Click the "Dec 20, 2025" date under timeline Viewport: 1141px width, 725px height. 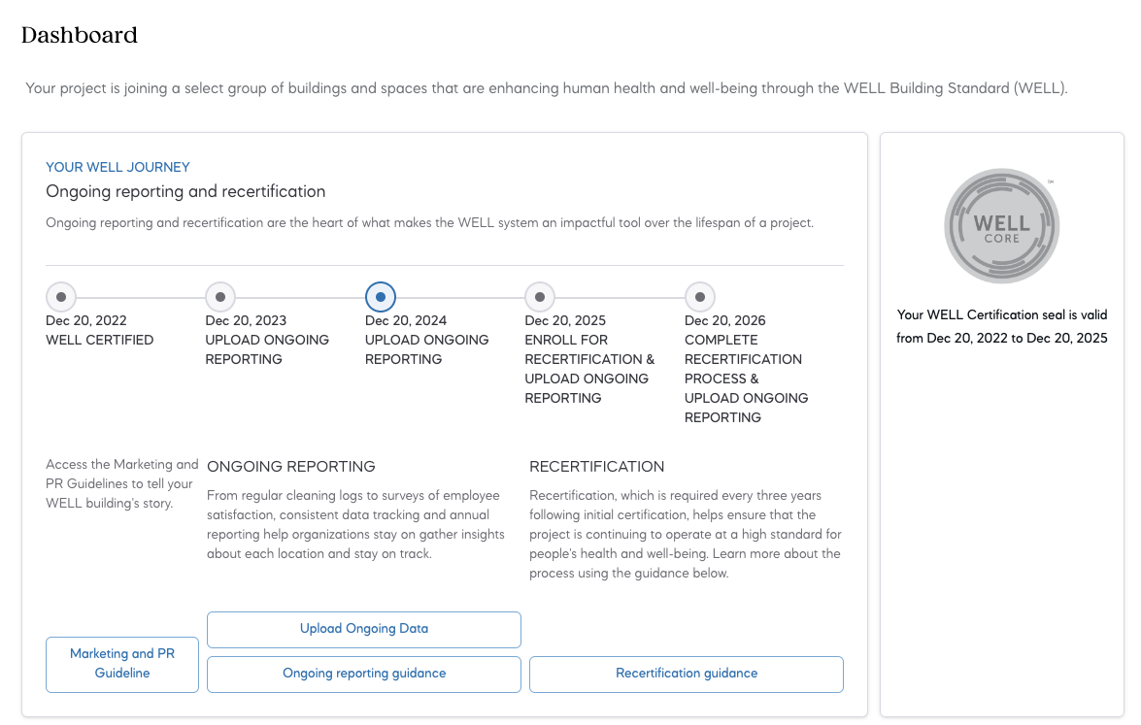[x=565, y=320]
